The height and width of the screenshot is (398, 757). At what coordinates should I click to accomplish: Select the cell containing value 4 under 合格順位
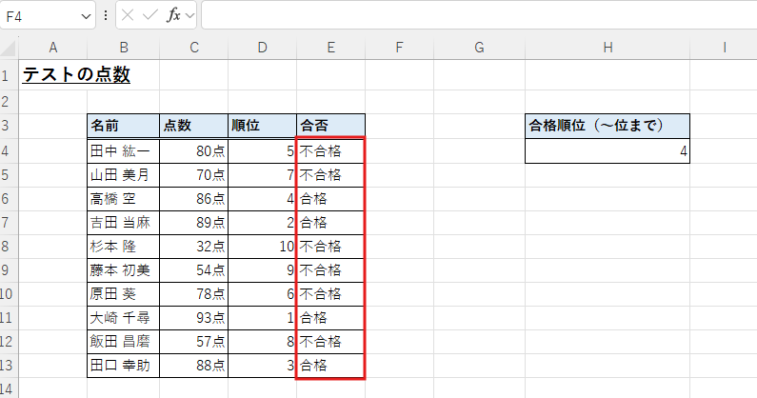[607, 150]
